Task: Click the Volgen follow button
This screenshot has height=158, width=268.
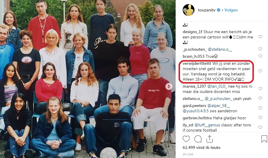Action: tap(231, 10)
